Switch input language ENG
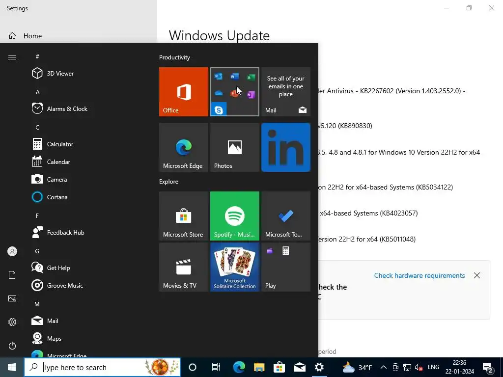 pyautogui.click(x=433, y=367)
